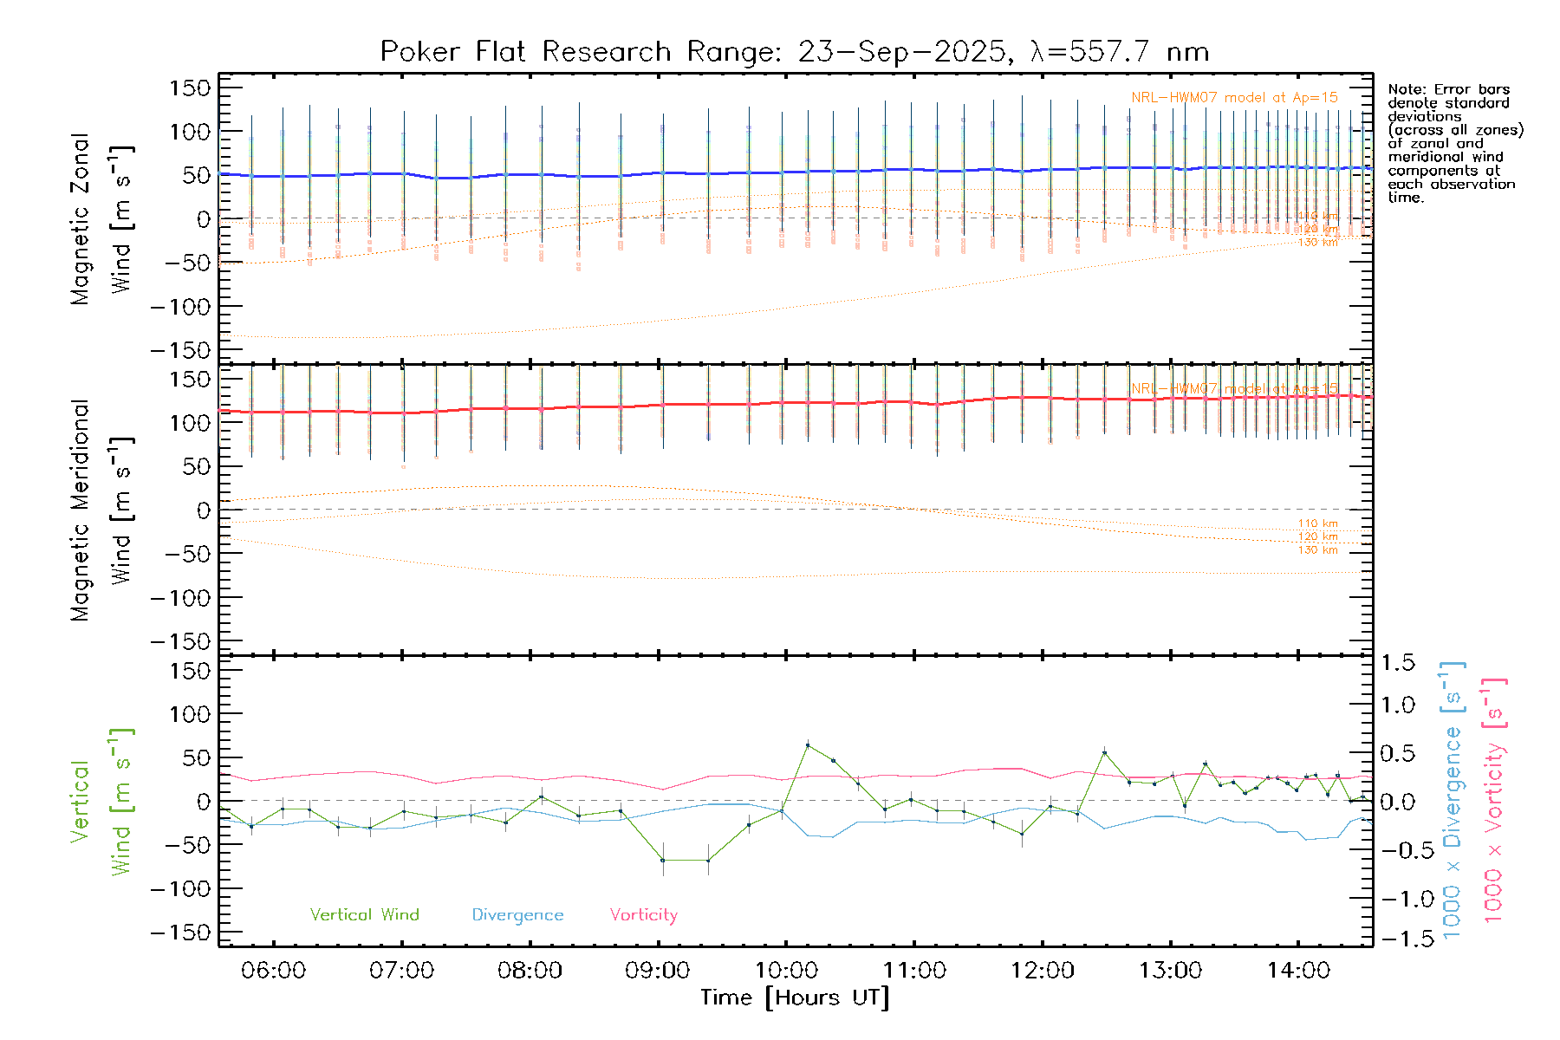The height and width of the screenshot is (1040, 1560).
Task: Click the 12:00 time tick label
Action: click(x=1042, y=970)
